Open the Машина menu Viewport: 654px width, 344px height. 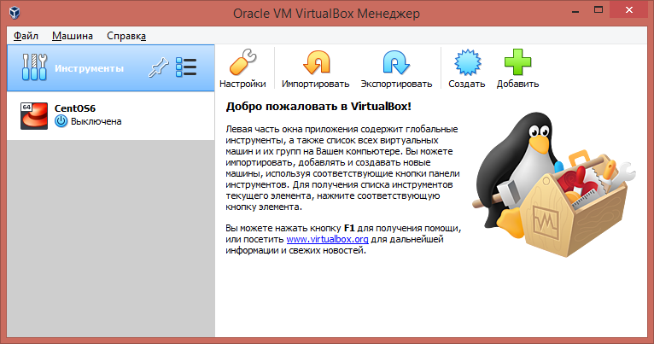pyautogui.click(x=73, y=36)
